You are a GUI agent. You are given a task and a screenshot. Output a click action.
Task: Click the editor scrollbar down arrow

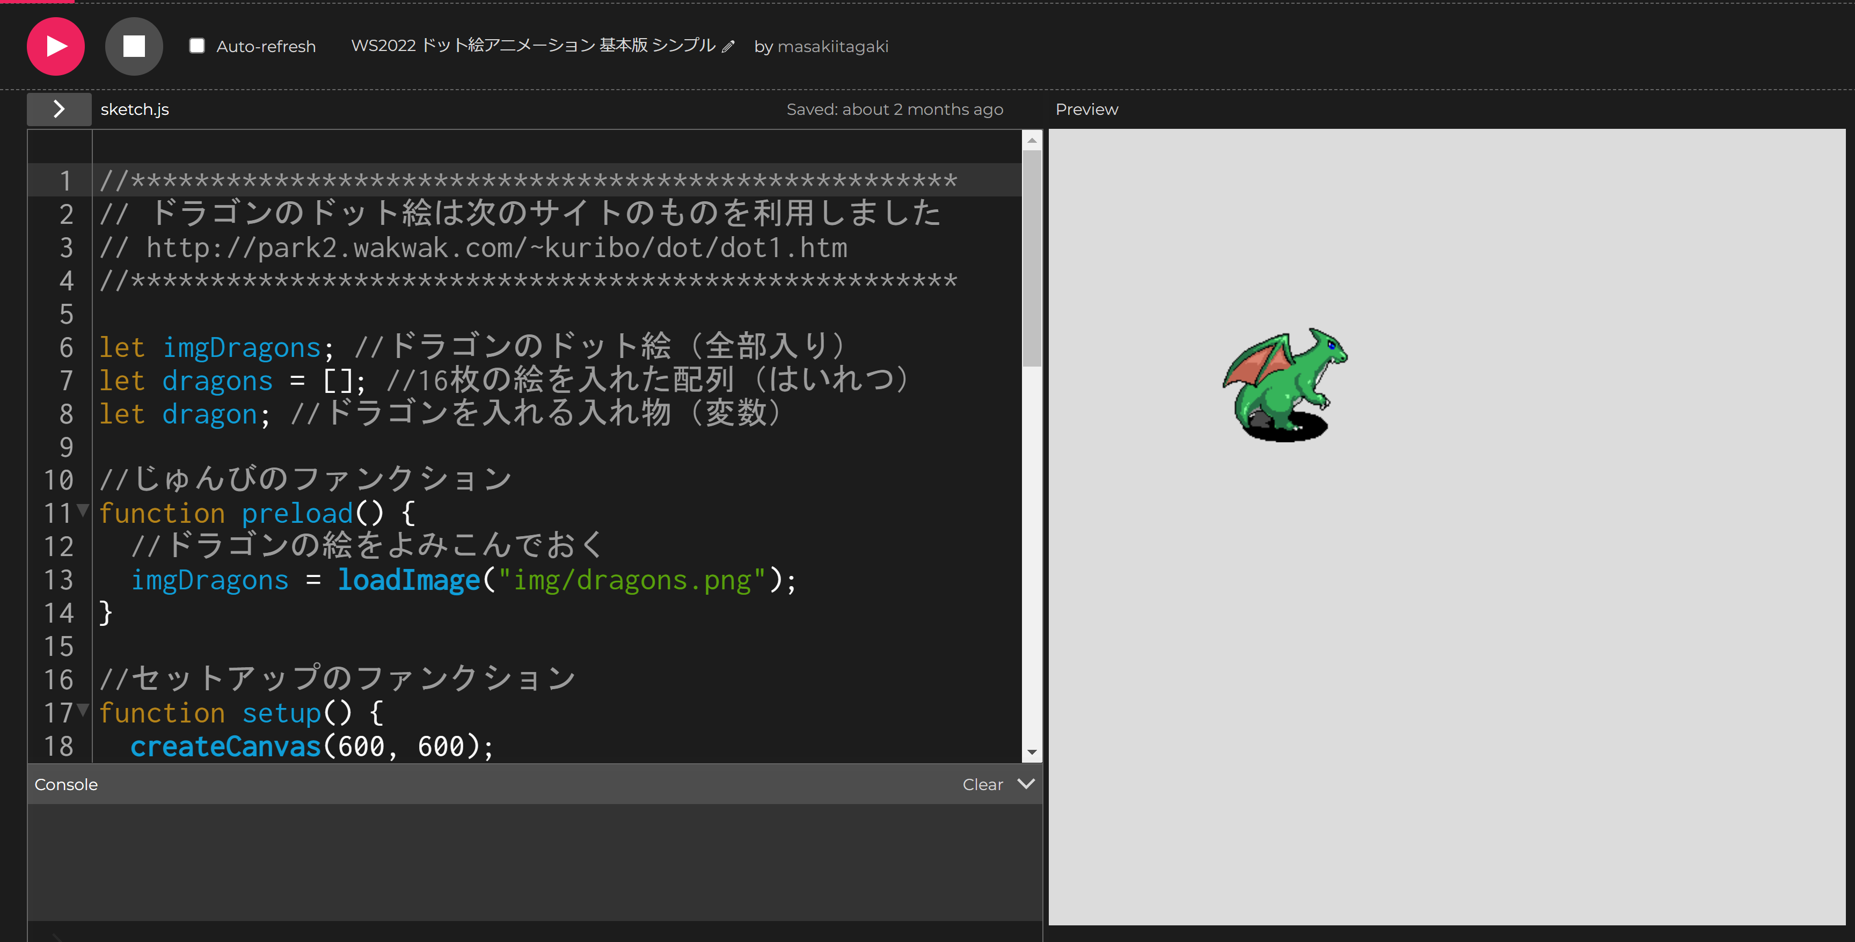click(1032, 752)
